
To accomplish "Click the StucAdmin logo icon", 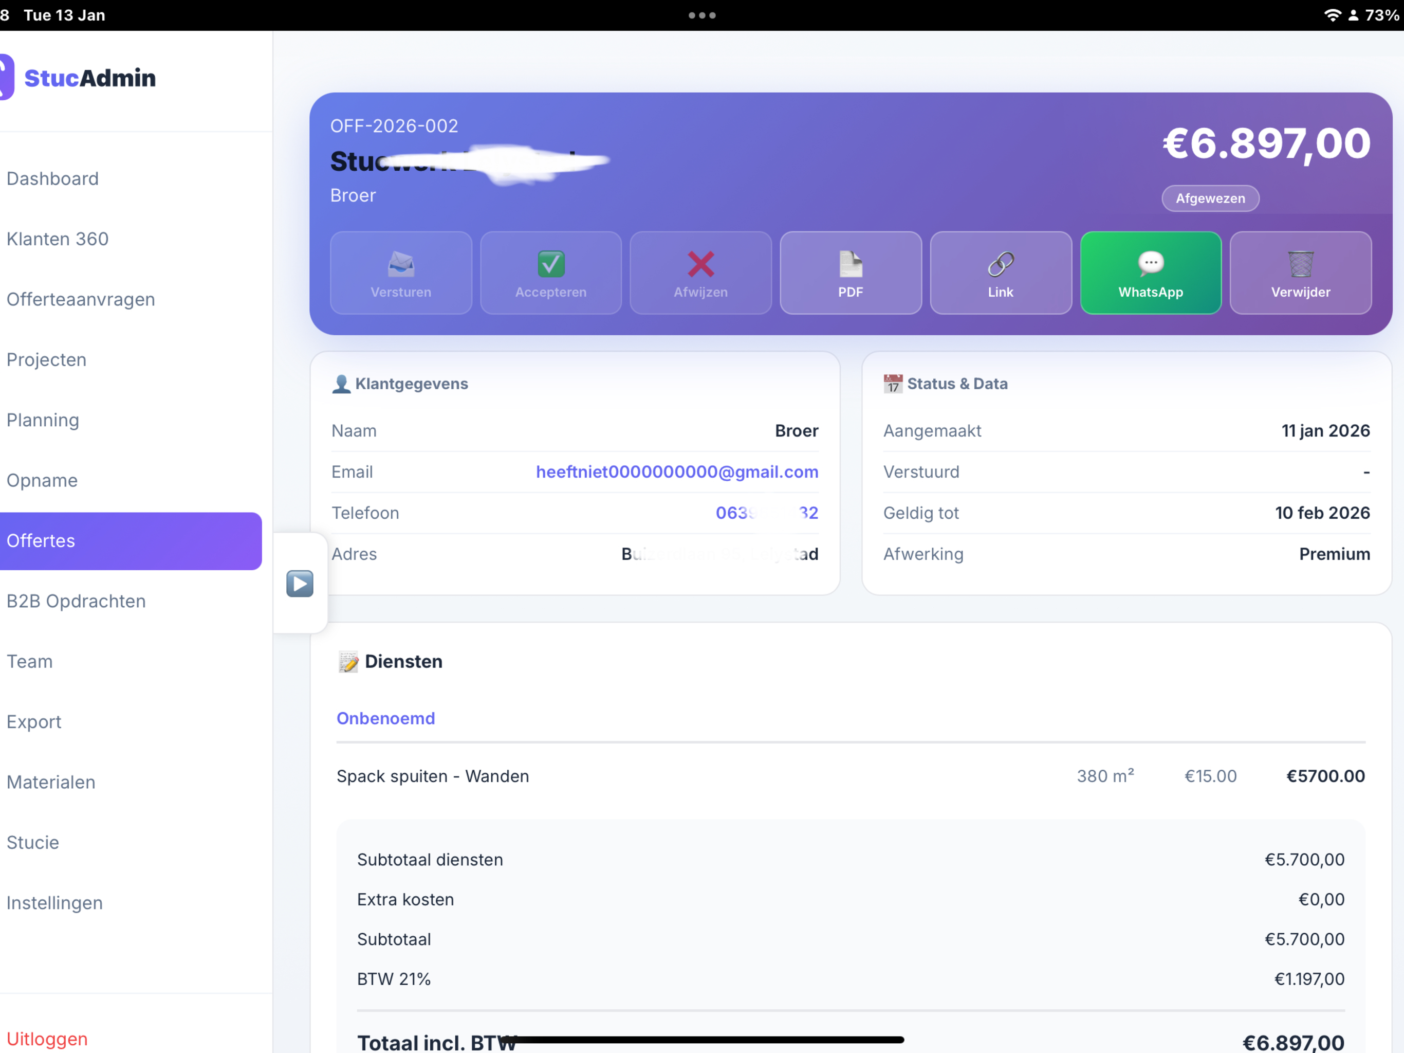I will [6, 78].
